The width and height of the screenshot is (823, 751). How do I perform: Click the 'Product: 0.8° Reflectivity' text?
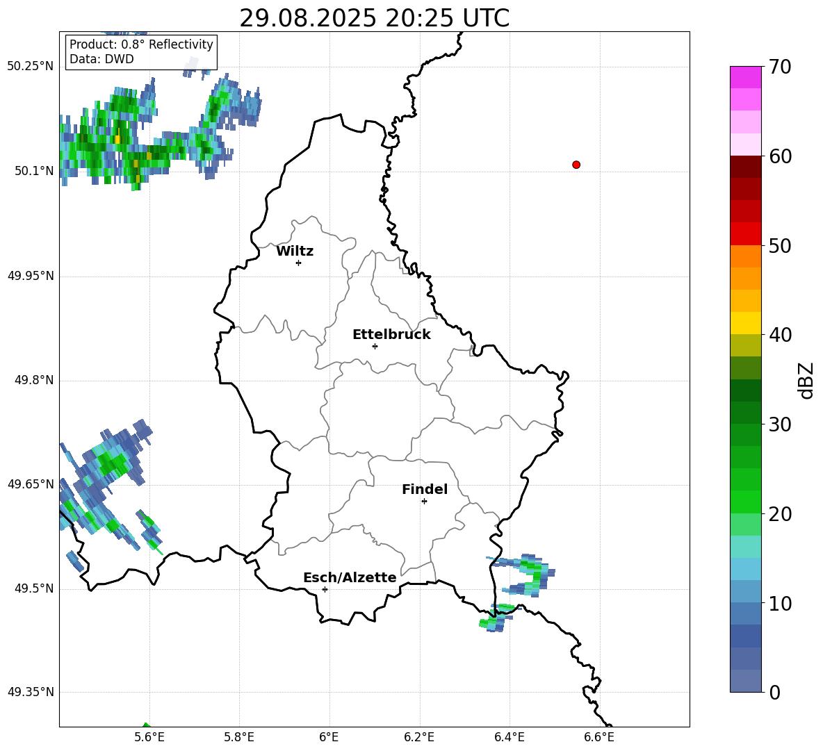coord(141,44)
